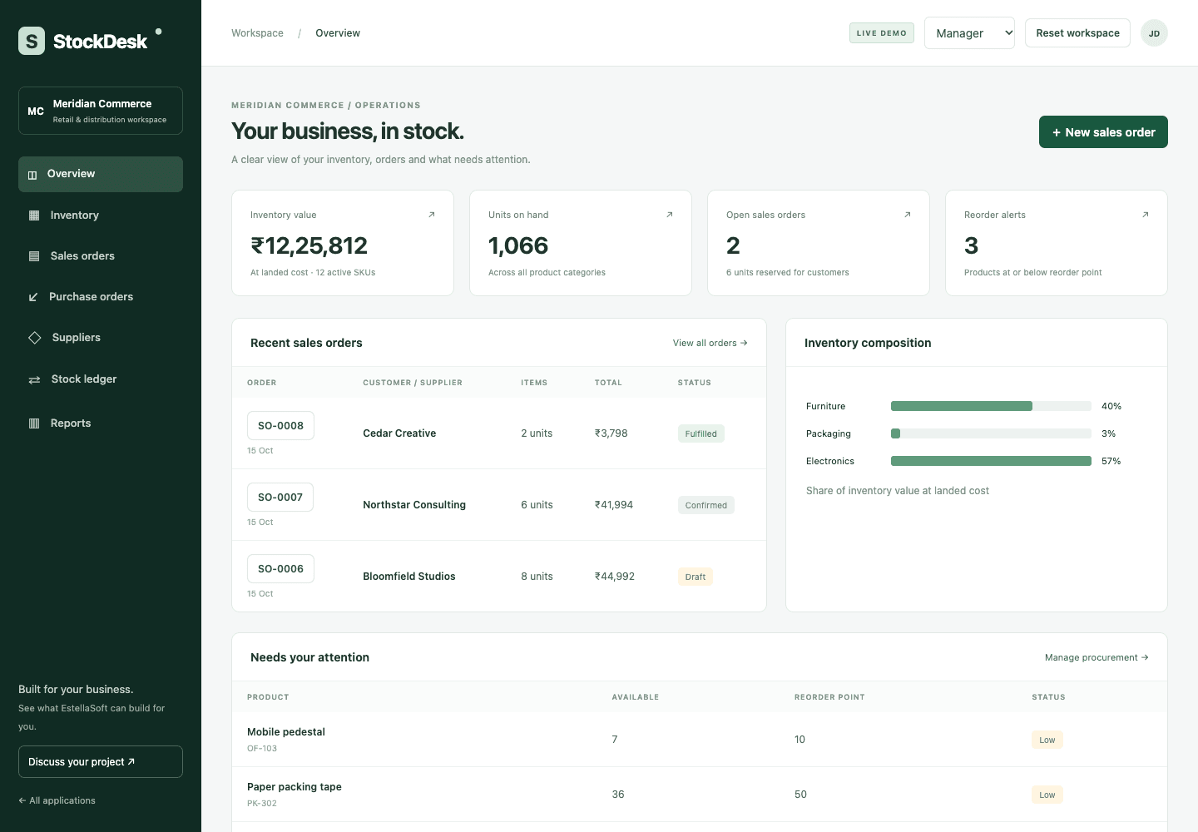This screenshot has height=832, width=1198.
Task: Click customer Northstar Consulting
Action: 414,505
